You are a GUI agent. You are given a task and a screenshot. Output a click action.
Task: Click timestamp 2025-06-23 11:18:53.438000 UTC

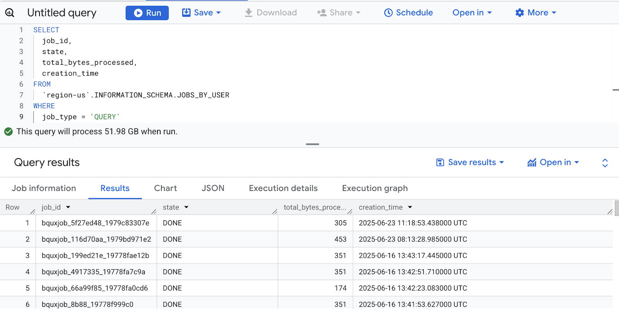[413, 223]
